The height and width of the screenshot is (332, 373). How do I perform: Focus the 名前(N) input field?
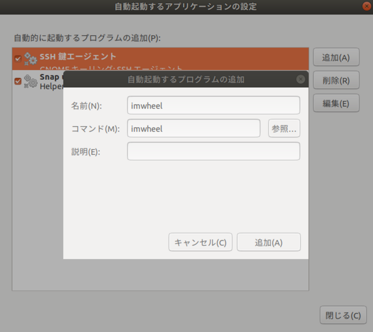point(213,105)
